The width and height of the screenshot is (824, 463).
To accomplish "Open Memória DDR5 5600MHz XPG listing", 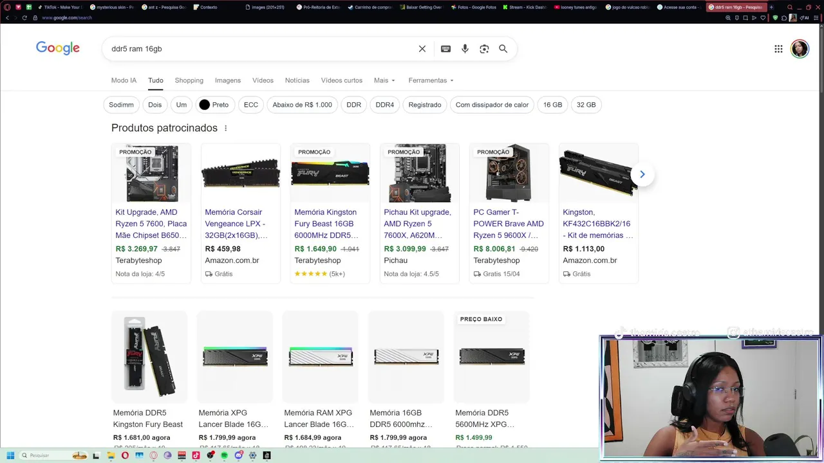I will (485, 419).
